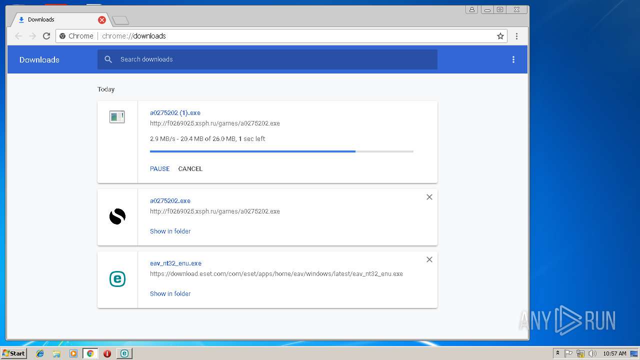This screenshot has height=360, width=640.
Task: Open Action Center flag tray icon
Action: tap(568, 353)
